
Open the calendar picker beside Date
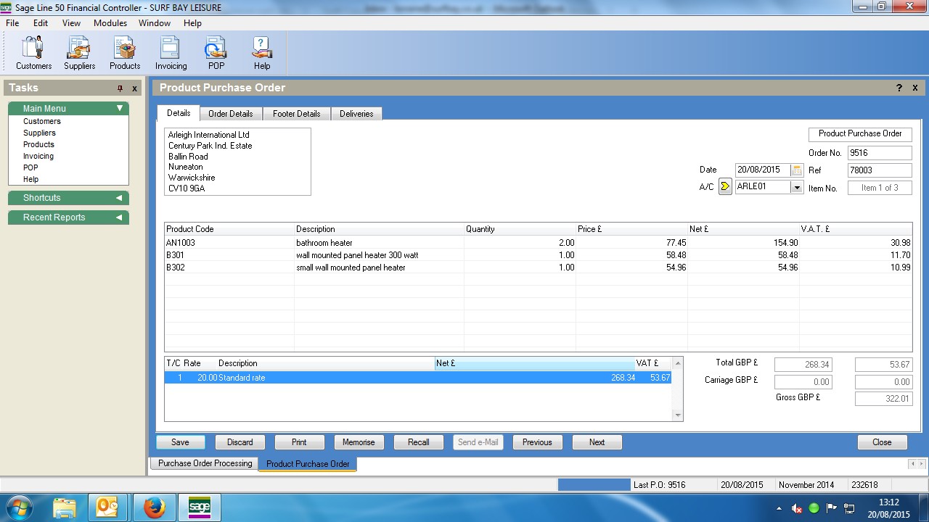797,170
